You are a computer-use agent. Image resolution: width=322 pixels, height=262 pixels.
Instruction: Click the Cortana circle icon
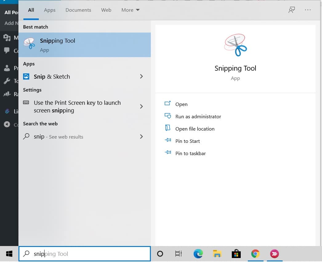click(x=160, y=254)
